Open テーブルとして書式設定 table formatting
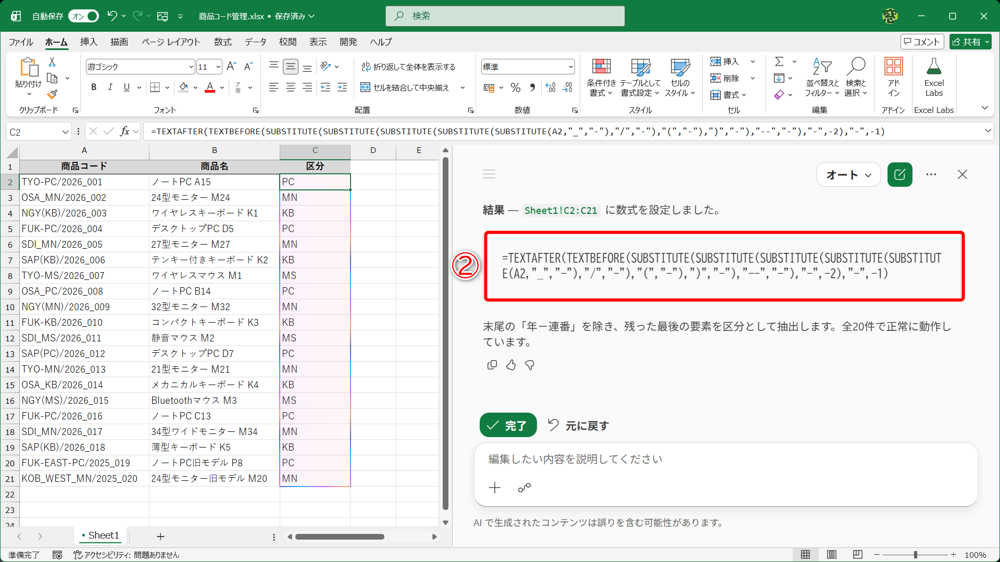The image size is (1000, 562). pos(640,78)
